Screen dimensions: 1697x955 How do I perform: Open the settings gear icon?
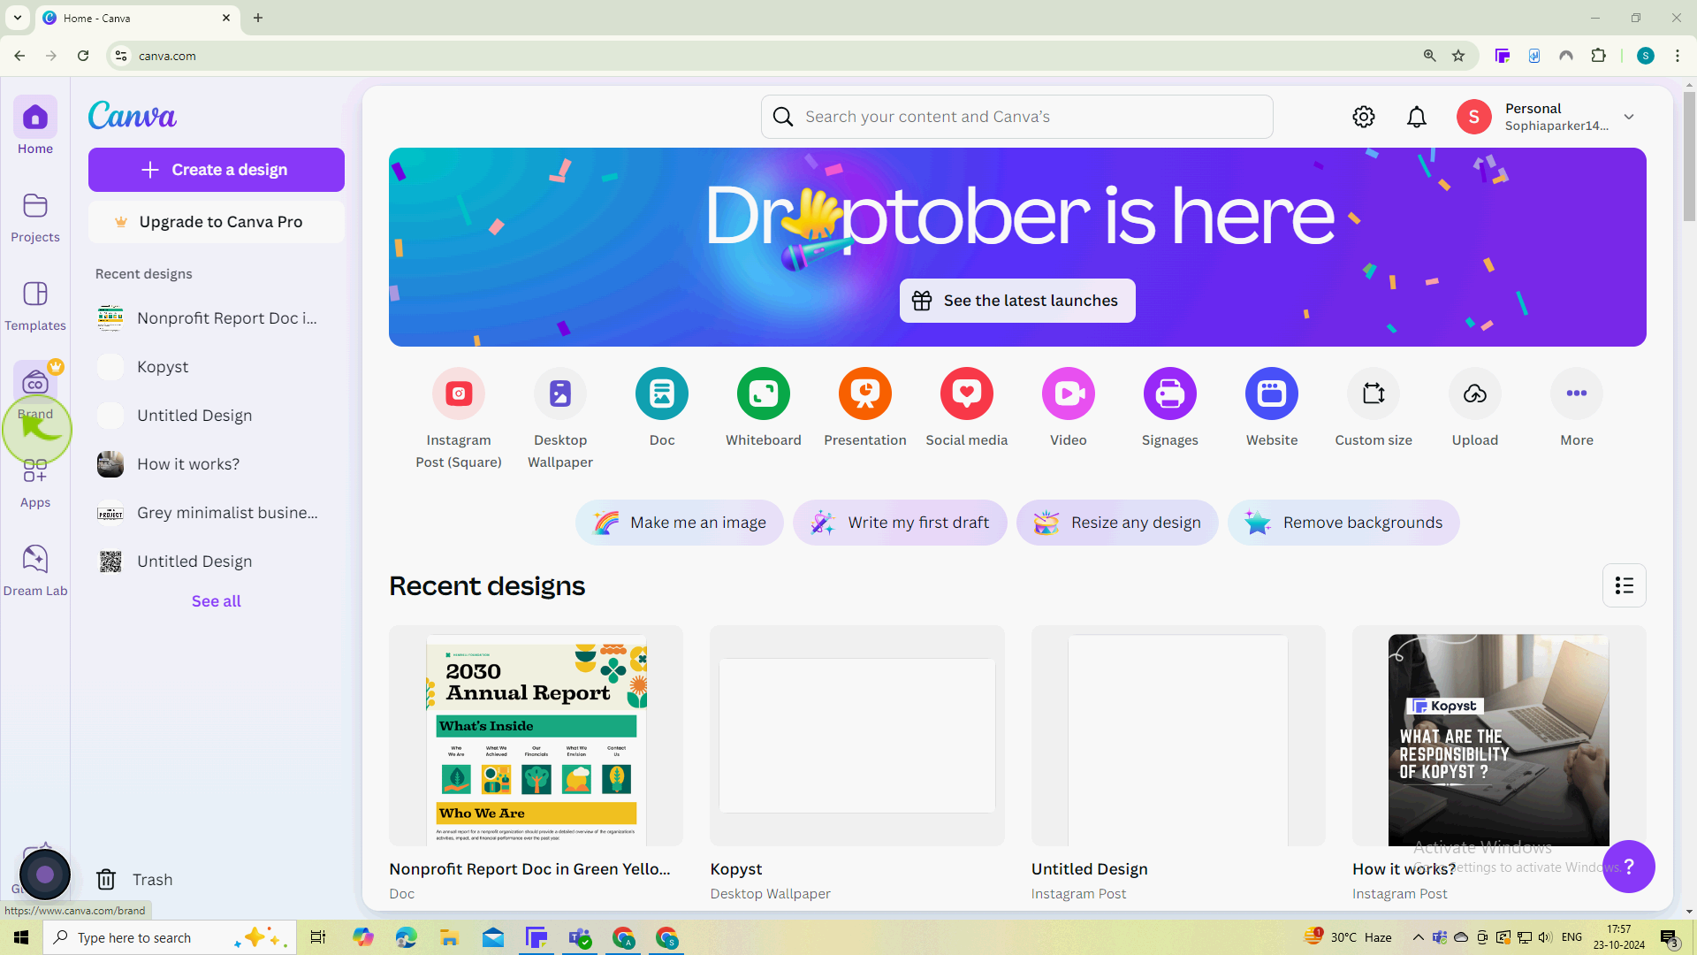click(x=1363, y=117)
